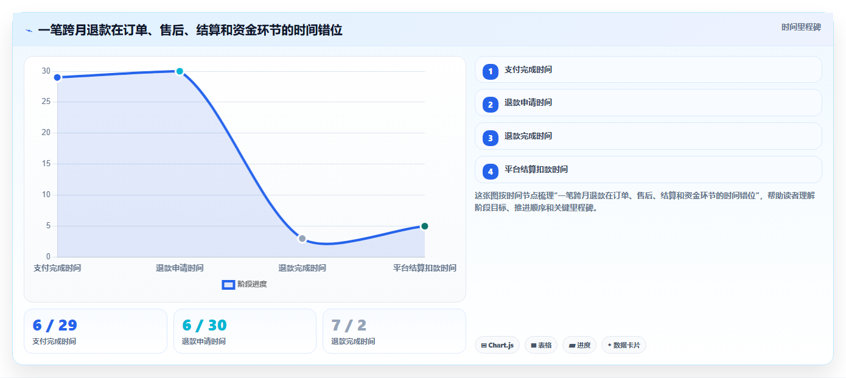Click the title 一笔跨月退款 heading text
Image resolution: width=846 pixels, height=378 pixels.
(x=190, y=30)
